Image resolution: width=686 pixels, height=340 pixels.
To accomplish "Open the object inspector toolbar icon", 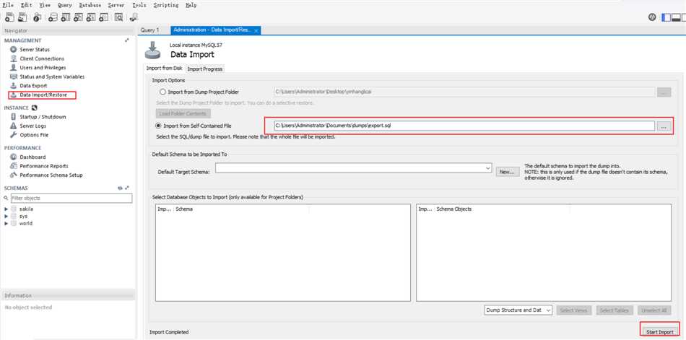I will point(38,17).
